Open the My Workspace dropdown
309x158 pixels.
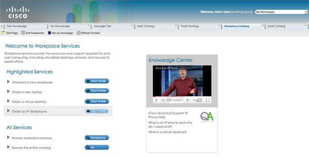pyautogui.click(x=281, y=12)
